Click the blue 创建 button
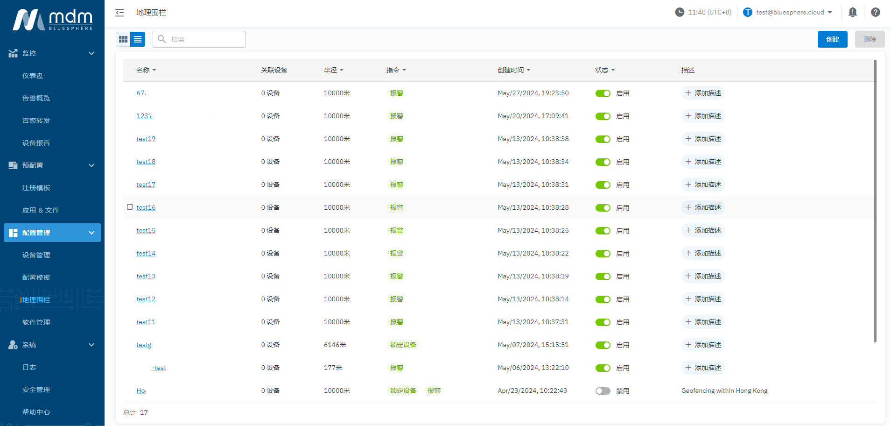The width and height of the screenshot is (891, 426). [x=832, y=39]
